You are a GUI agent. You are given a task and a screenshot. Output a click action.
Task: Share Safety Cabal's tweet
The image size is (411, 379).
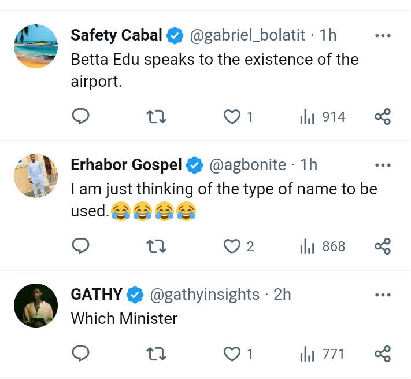383,117
